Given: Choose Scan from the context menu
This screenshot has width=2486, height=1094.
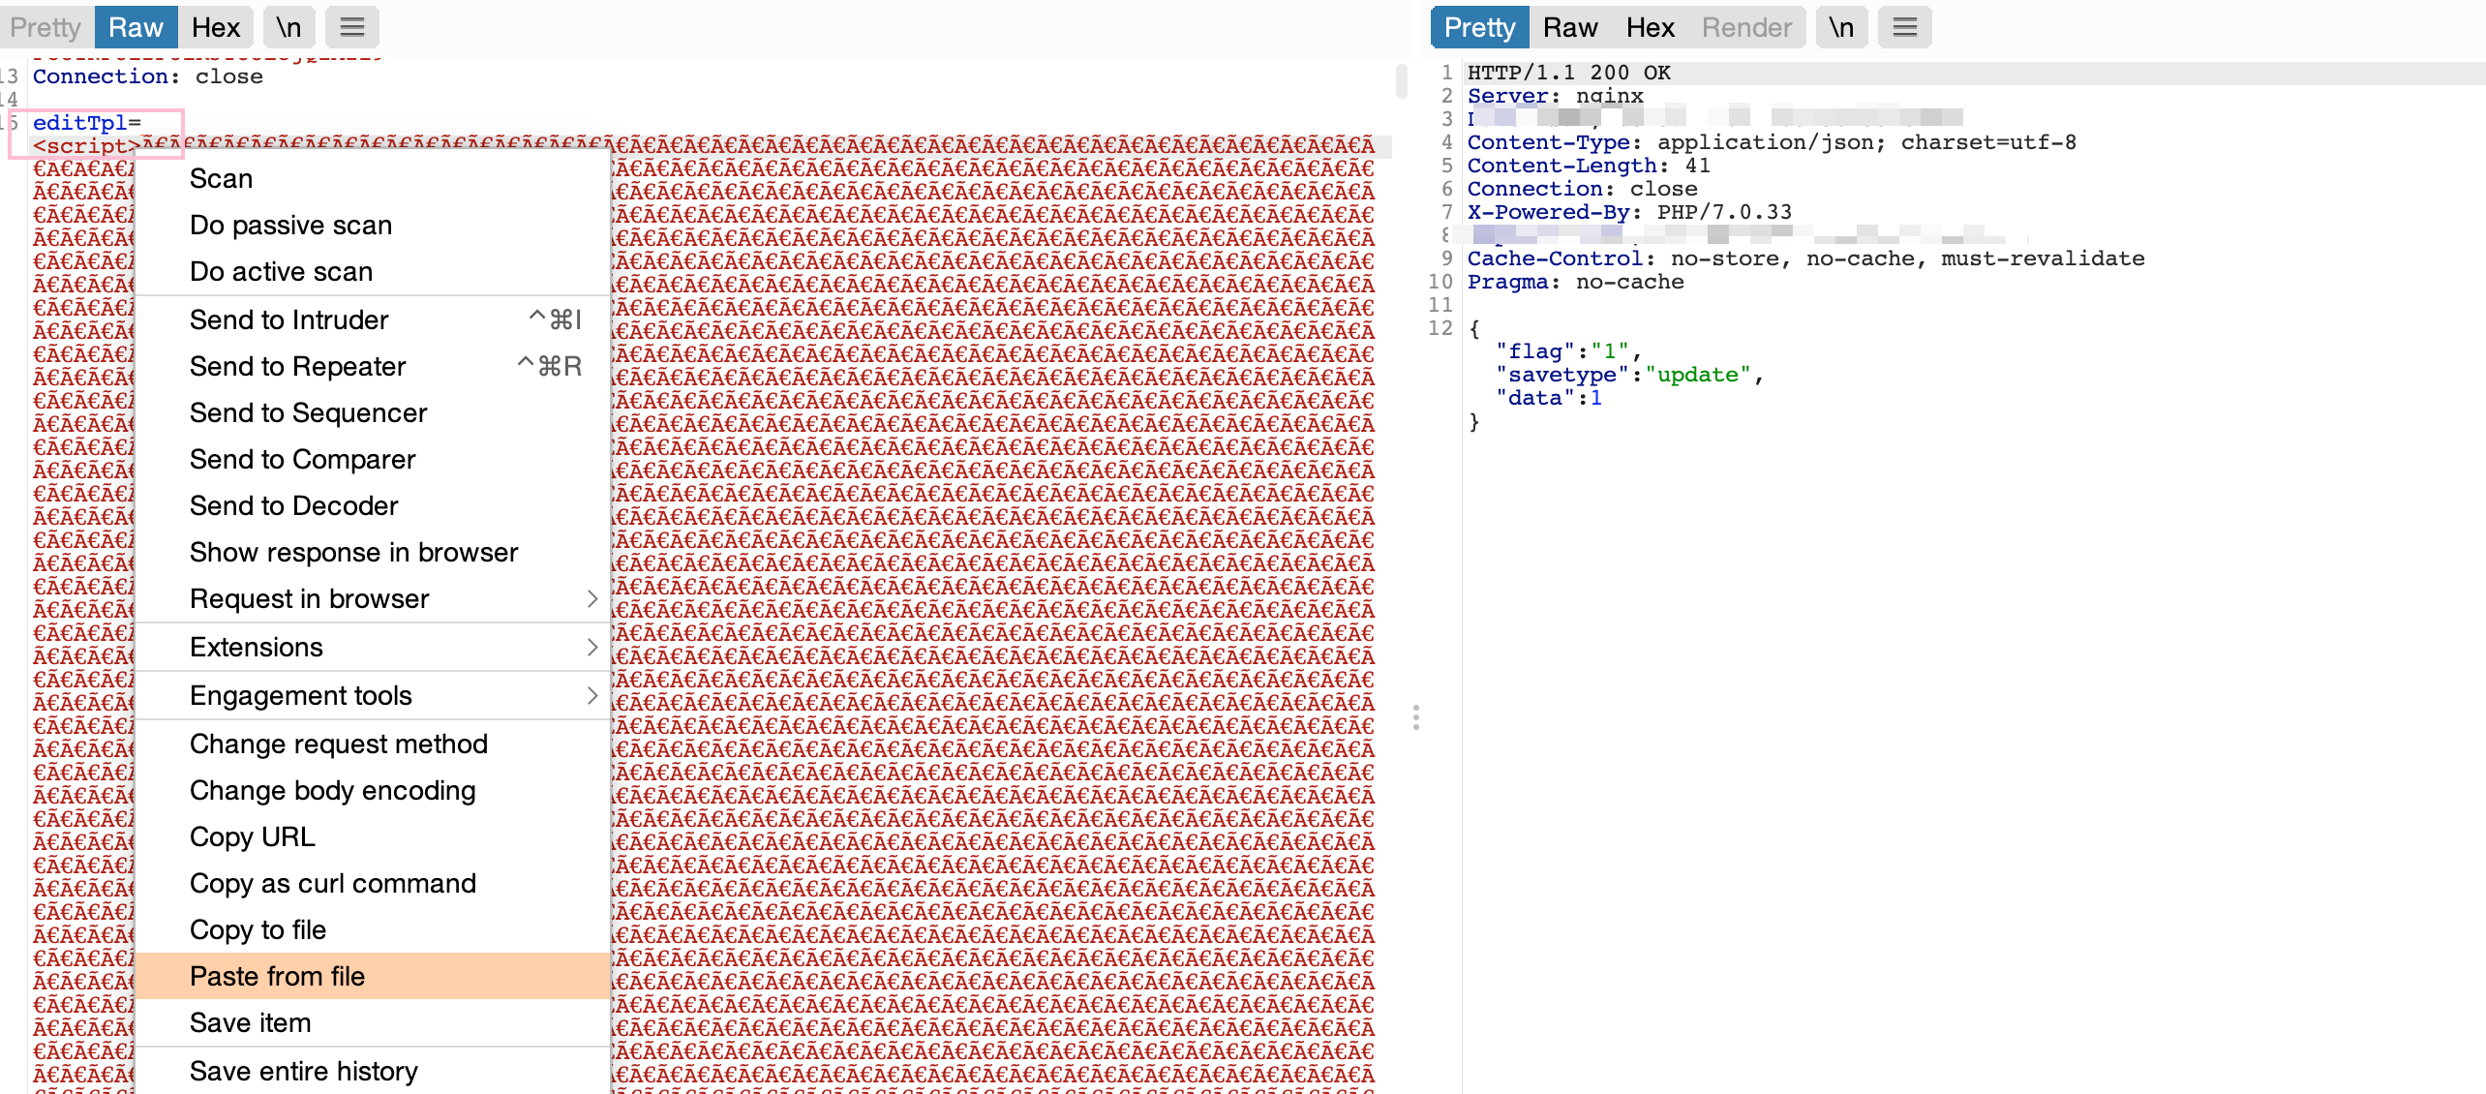Looking at the screenshot, I should 373,178.
